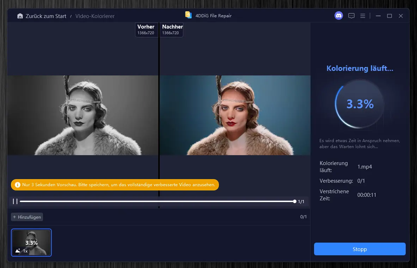
Task: Select the Video-Kolorierer breadcrumb
Action: click(95, 16)
